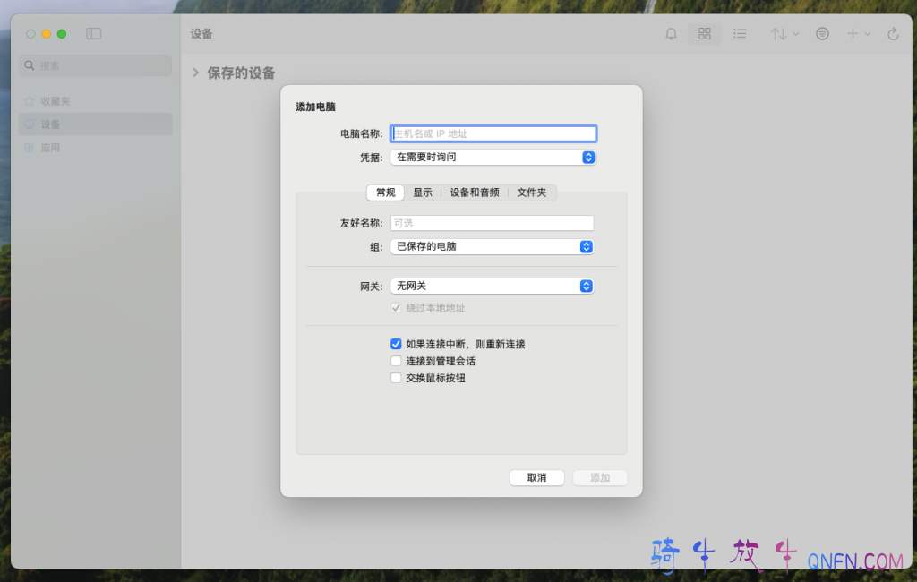Click the 电脑名称 input field
The height and width of the screenshot is (582, 917).
[493, 134]
